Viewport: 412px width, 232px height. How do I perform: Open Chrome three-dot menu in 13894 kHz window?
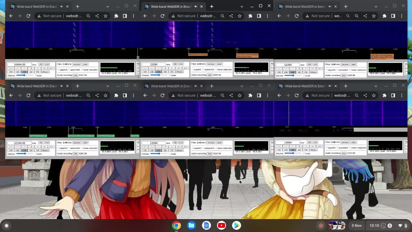(x=402, y=95)
